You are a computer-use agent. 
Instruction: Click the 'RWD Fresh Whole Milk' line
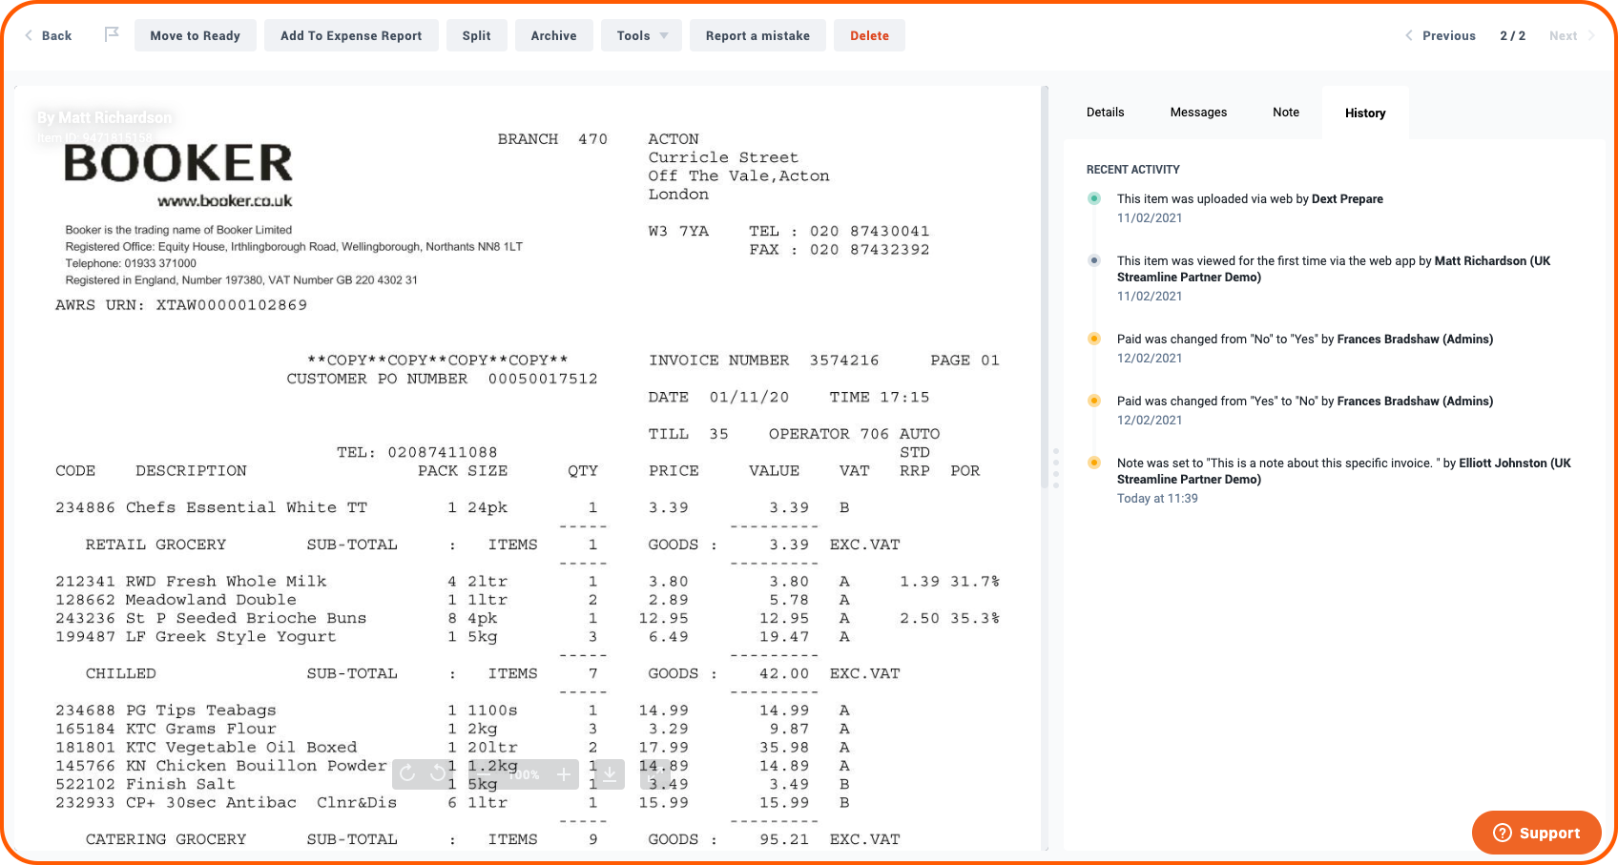[x=226, y=581]
